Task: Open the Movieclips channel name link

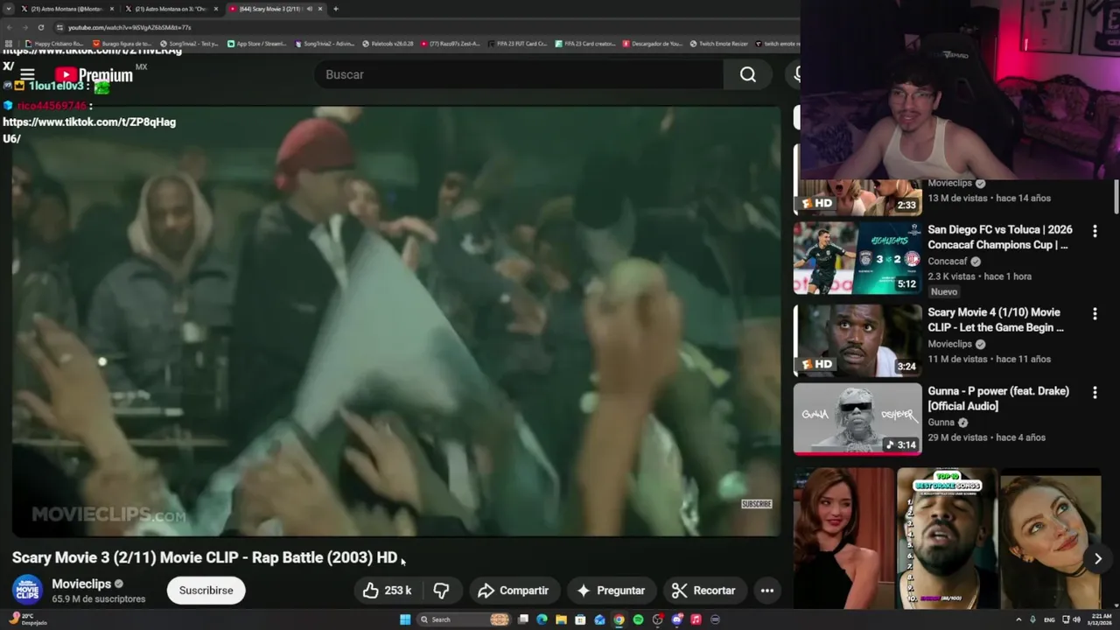Action: tap(81, 584)
